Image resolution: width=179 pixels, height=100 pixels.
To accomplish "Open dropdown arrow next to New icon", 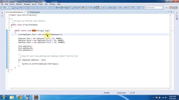I will pos(5,7).
